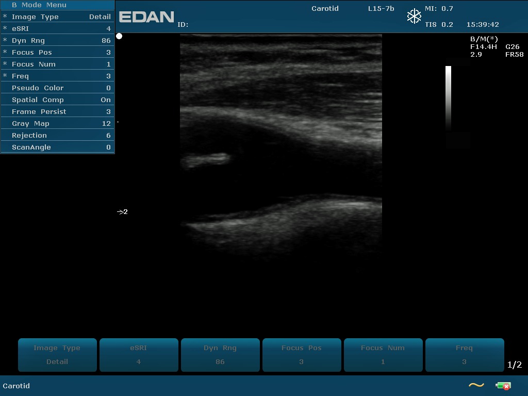Select the Dyn Rng menu row
Screen dimensions: 528x396
tap(57, 41)
